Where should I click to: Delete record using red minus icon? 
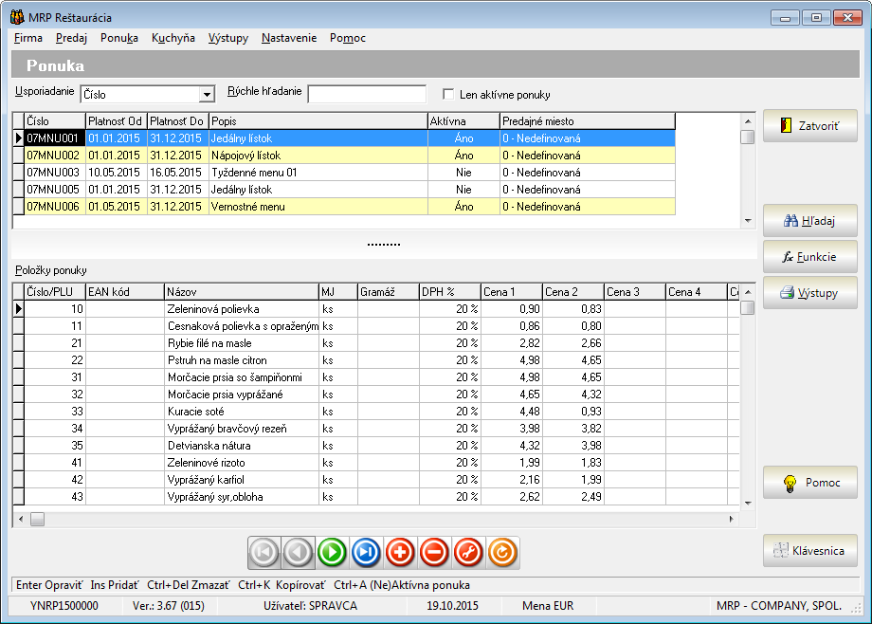coord(434,552)
